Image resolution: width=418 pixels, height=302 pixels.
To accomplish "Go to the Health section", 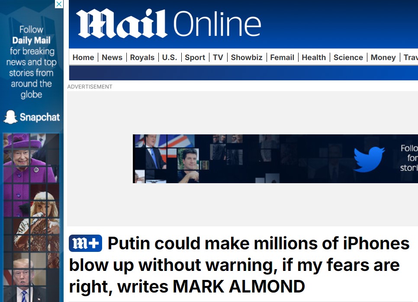I will pos(314,57).
